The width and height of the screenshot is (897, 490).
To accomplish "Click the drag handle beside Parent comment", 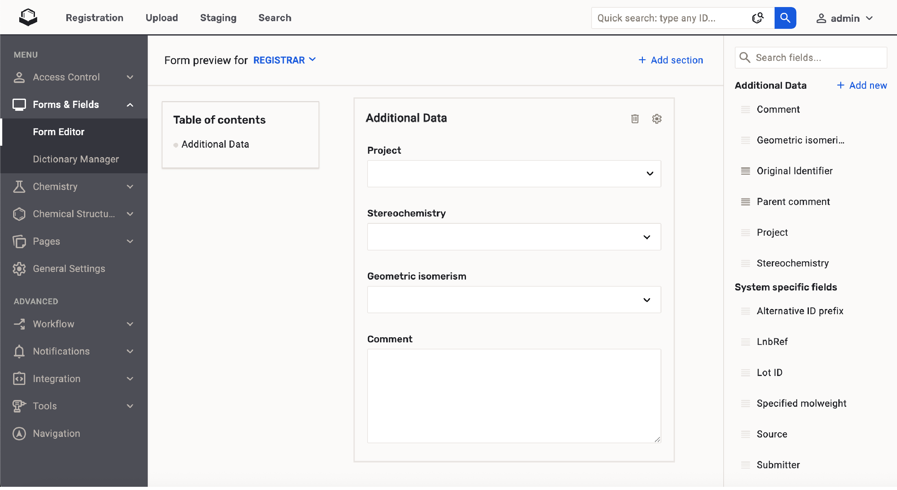I will tap(745, 202).
